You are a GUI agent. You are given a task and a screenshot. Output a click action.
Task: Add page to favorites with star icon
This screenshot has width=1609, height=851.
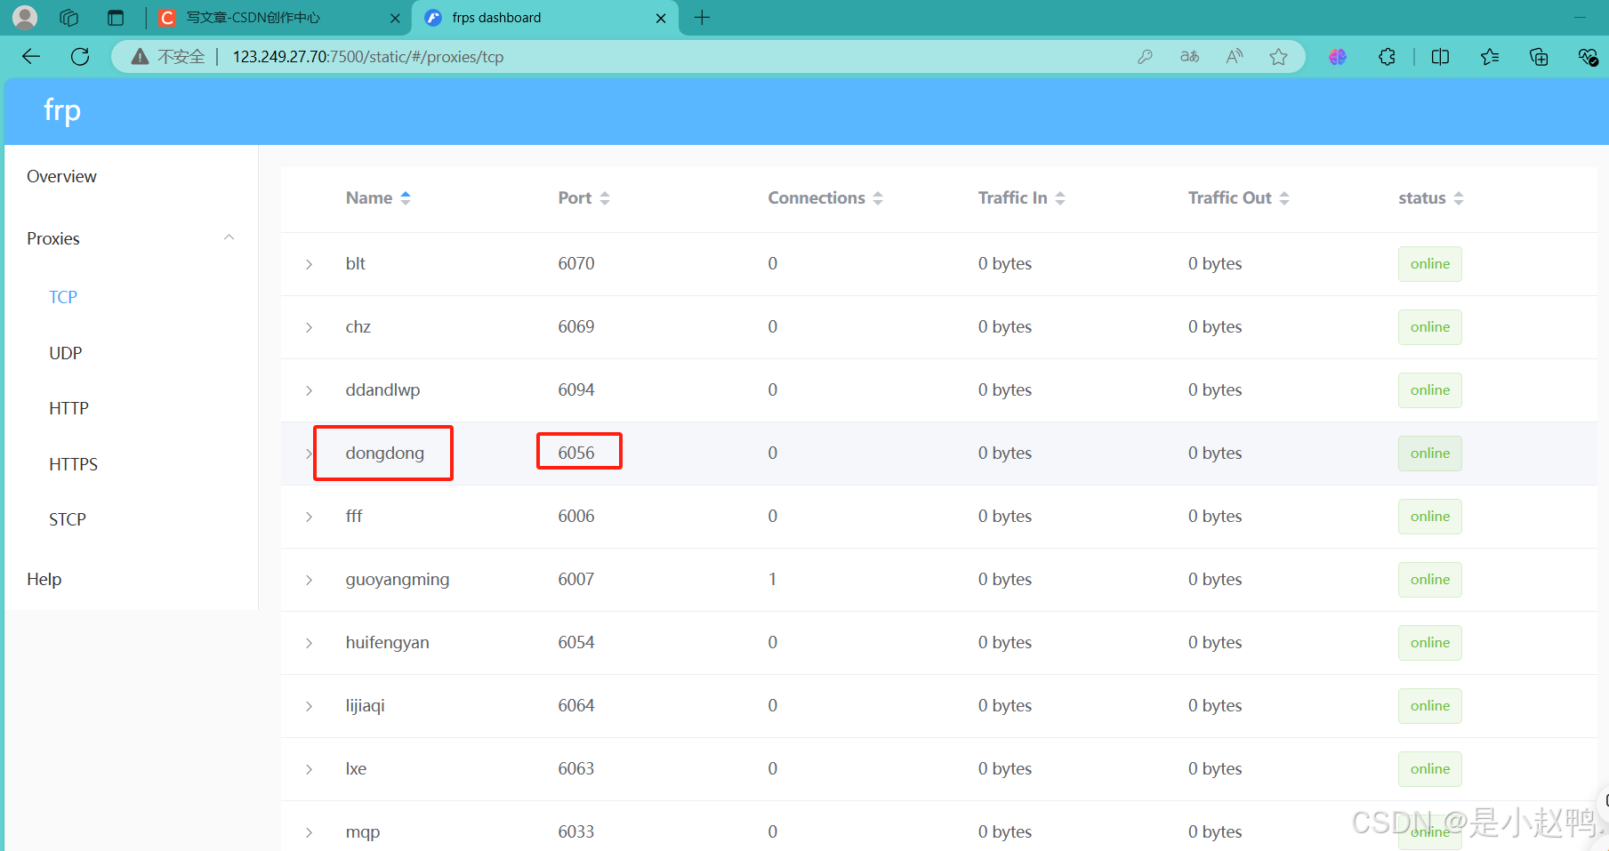pyautogui.click(x=1278, y=57)
